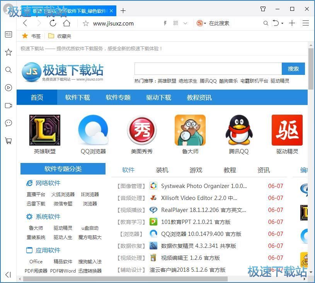Image resolution: width=315 pixels, height=283 pixels.
Task: Select the 游戏 list tab
Action: pos(196,170)
